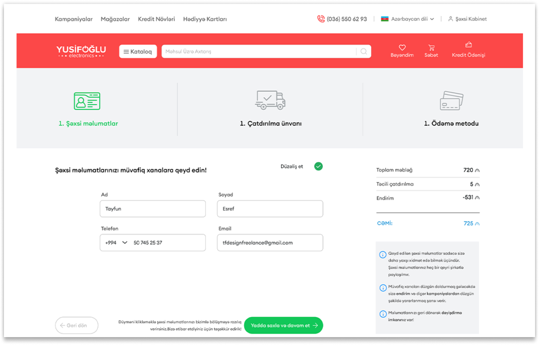This screenshot has width=539, height=345.
Task: Open Şəxsi Kabinet user account
Action: click(467, 19)
